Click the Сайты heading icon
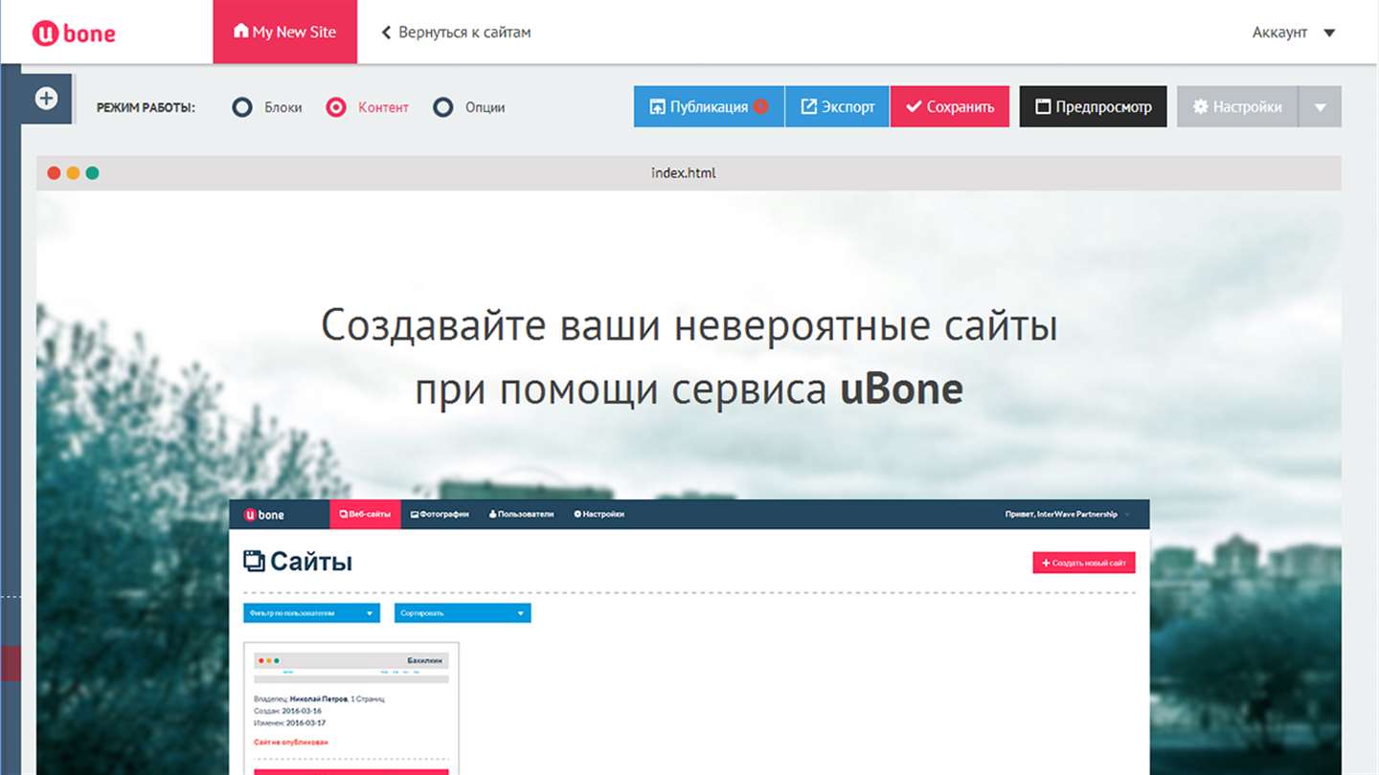This screenshot has width=1379, height=775. point(254,562)
